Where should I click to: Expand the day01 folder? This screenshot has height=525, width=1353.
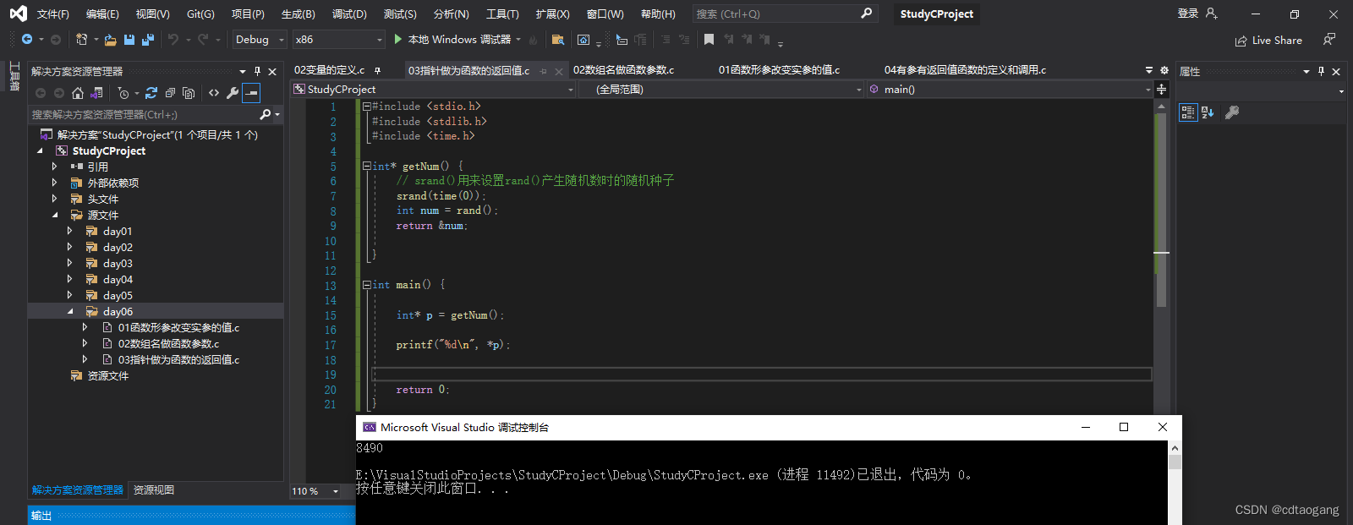tap(69, 231)
